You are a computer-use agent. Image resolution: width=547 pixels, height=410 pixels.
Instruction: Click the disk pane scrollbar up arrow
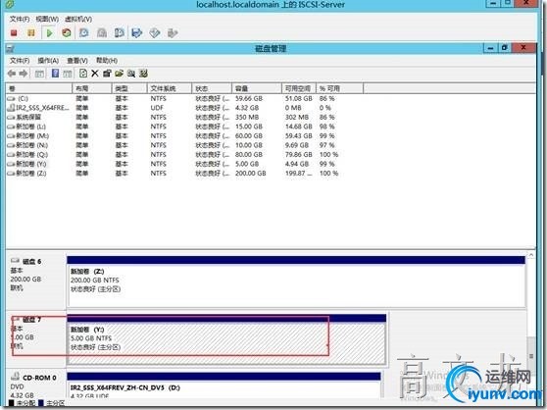531,255
